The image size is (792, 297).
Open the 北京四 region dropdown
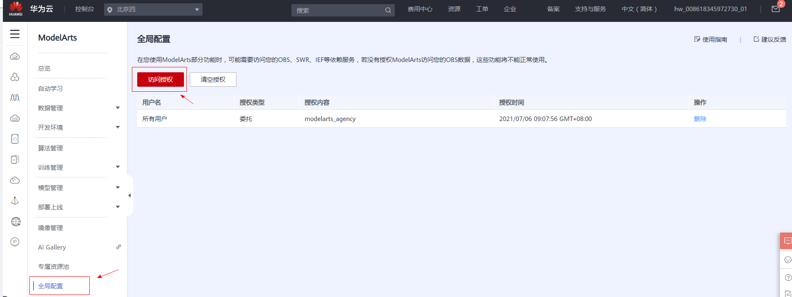153,10
